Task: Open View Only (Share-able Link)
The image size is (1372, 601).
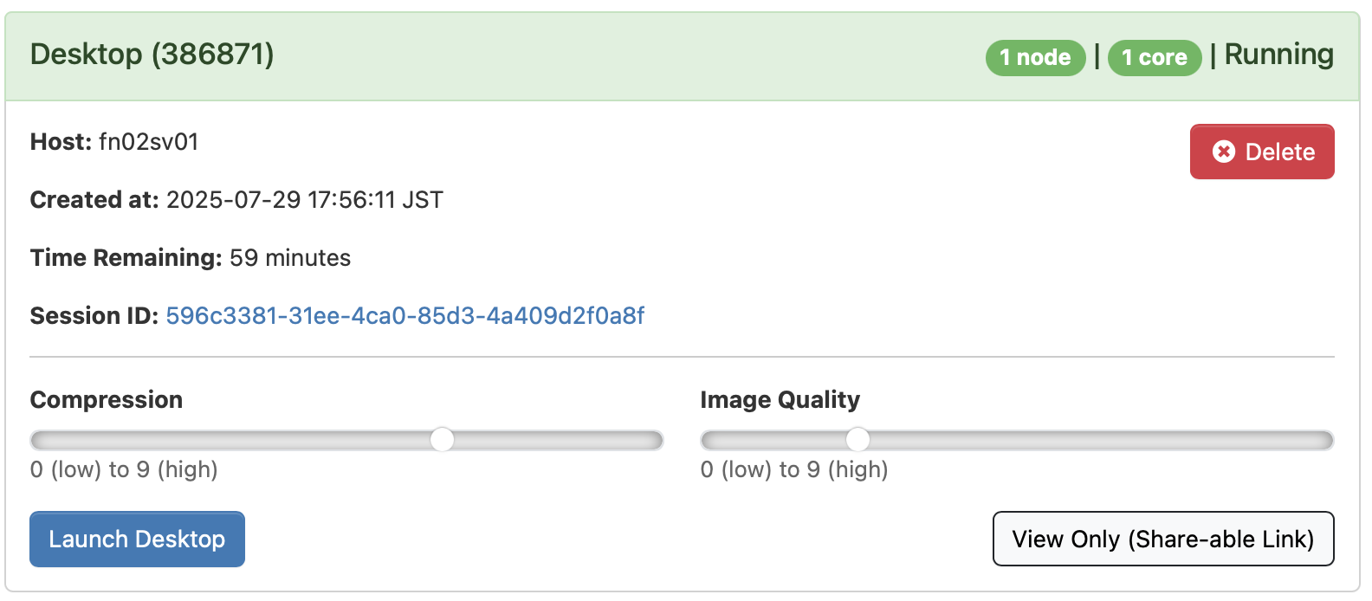Action: (x=1163, y=539)
